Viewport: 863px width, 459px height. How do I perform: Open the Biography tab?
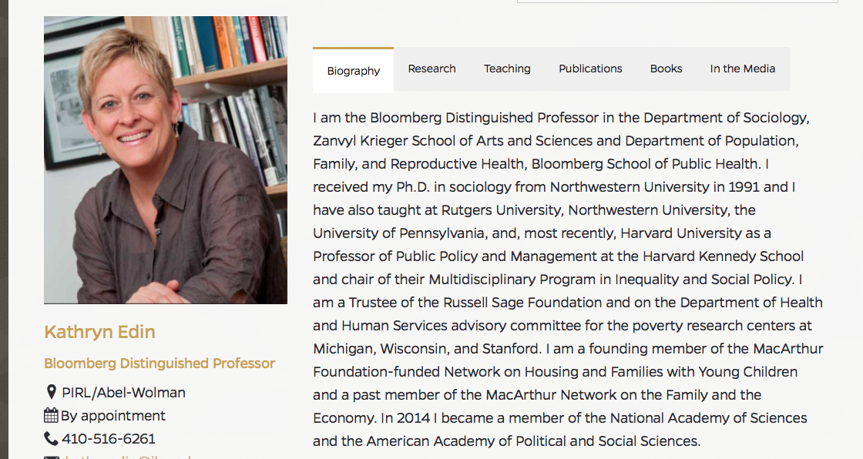coord(354,71)
